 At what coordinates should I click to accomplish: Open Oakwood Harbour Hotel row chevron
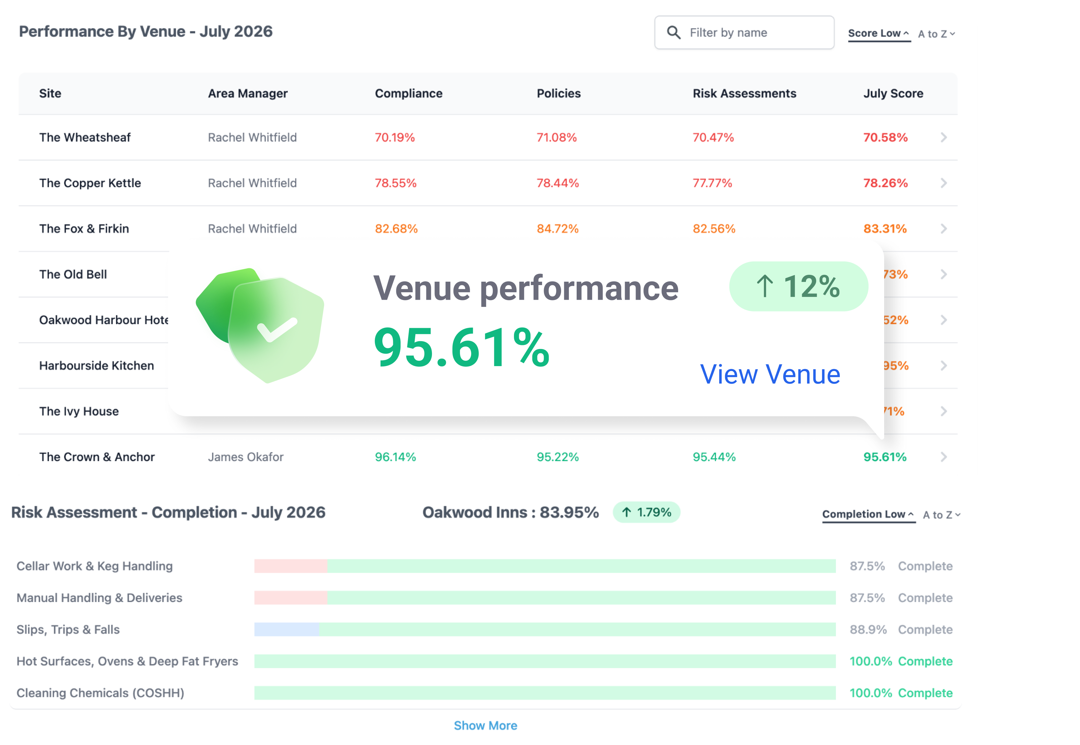click(943, 320)
